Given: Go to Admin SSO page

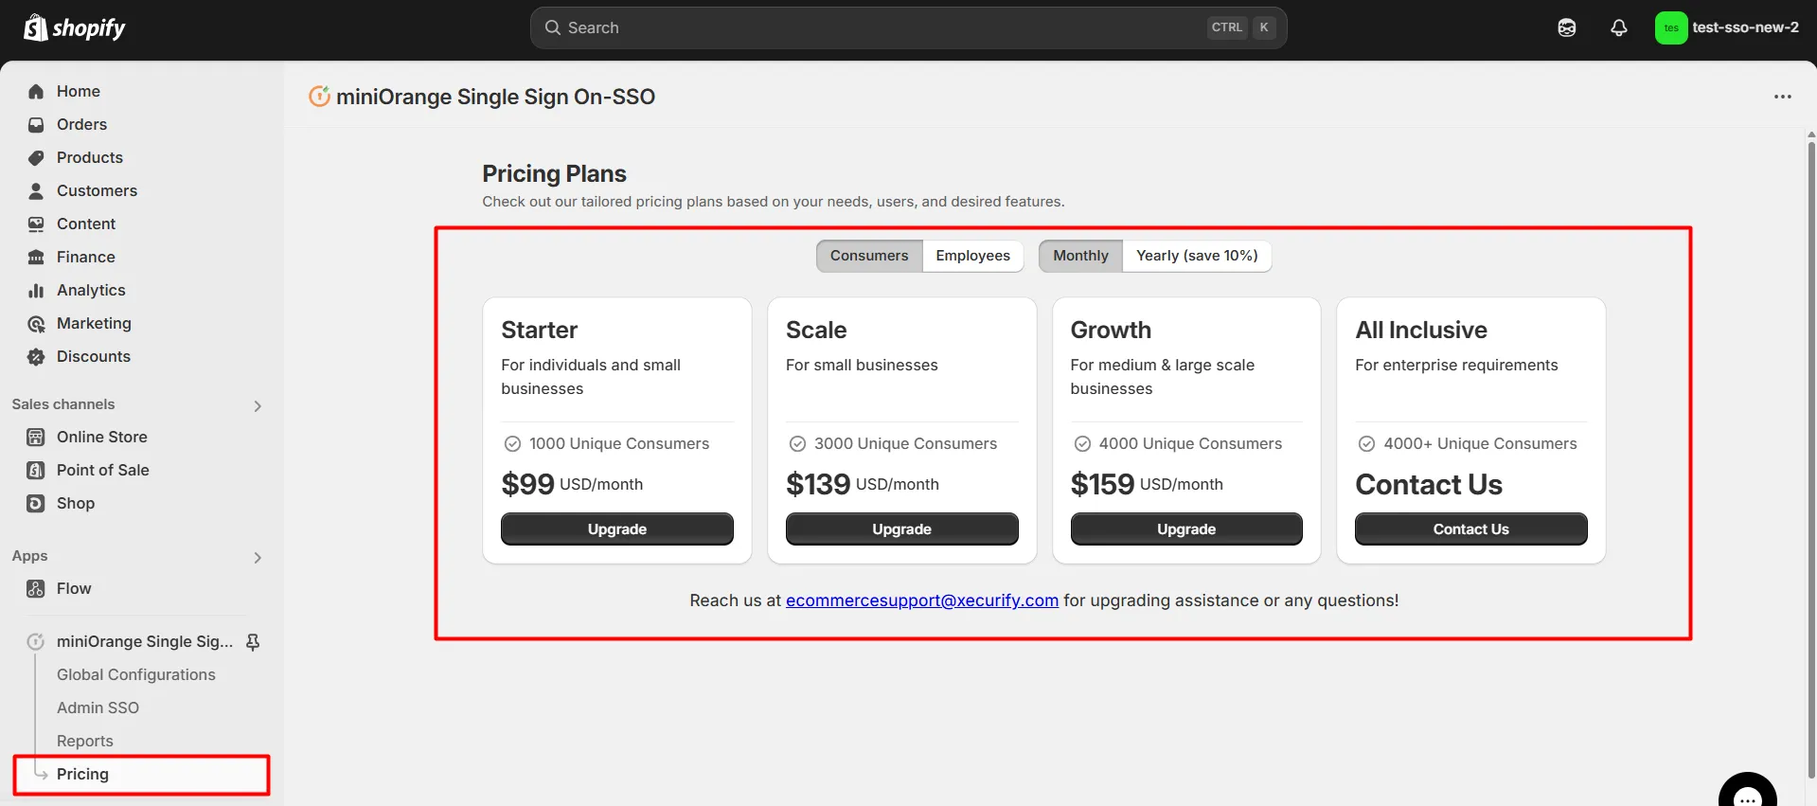Looking at the screenshot, I should point(98,707).
